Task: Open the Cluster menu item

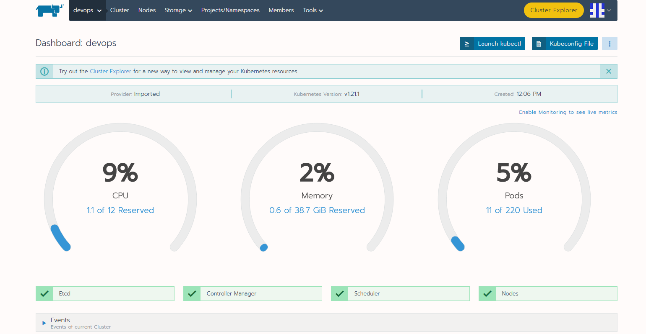Action: [x=120, y=10]
